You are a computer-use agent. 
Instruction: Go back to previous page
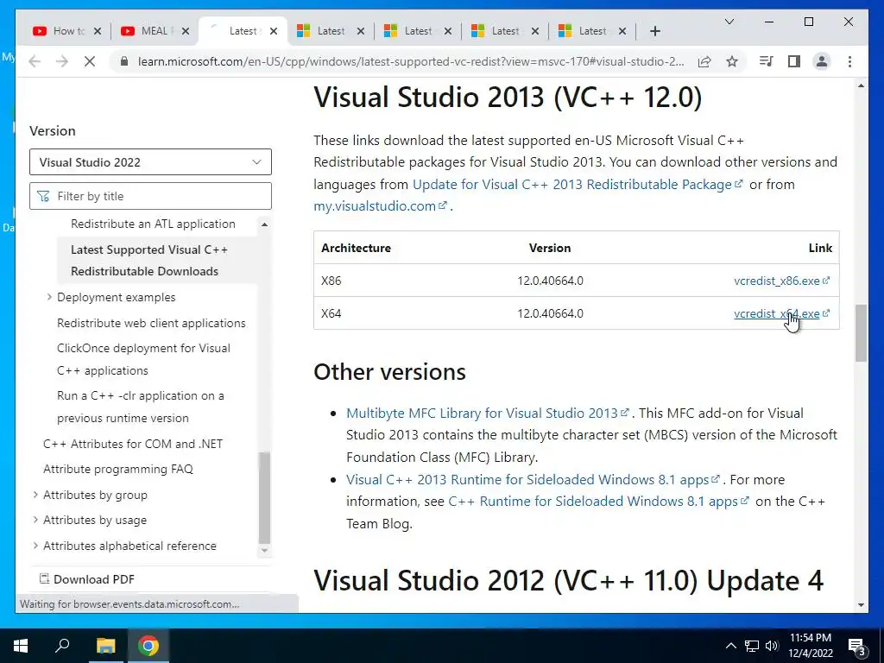click(x=35, y=61)
